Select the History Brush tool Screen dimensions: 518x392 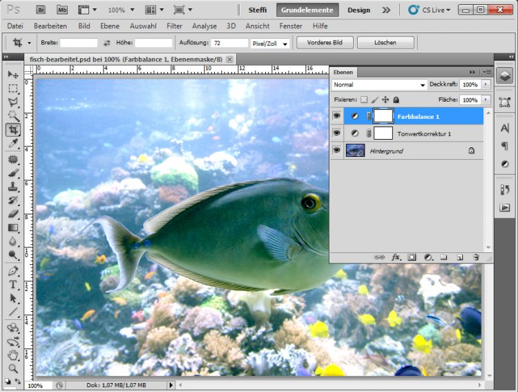tap(13, 200)
